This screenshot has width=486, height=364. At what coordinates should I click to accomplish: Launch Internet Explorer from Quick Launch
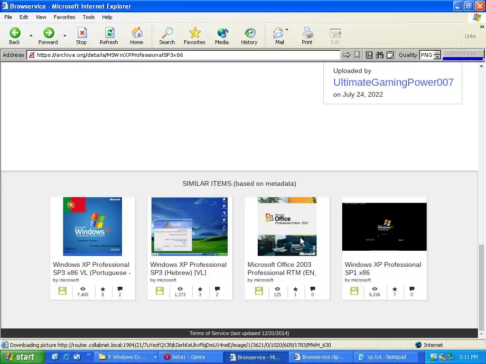[x=66, y=357]
